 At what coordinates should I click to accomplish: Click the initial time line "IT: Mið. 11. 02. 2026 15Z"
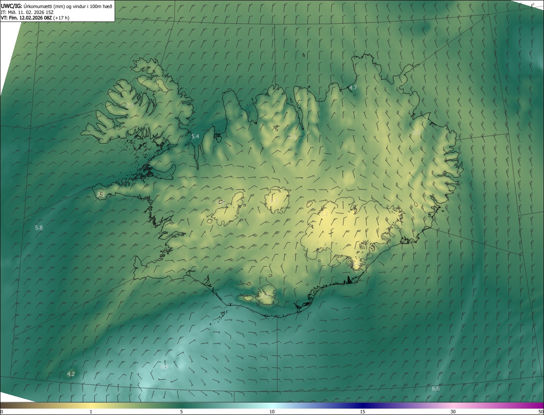[x=27, y=12]
